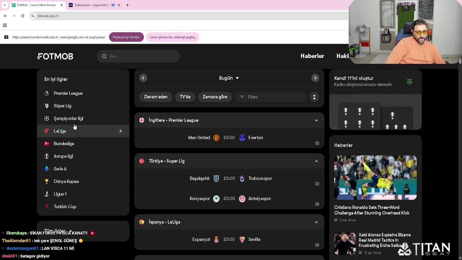
Task: Click the lineup builder grid icon
Action: [409, 82]
